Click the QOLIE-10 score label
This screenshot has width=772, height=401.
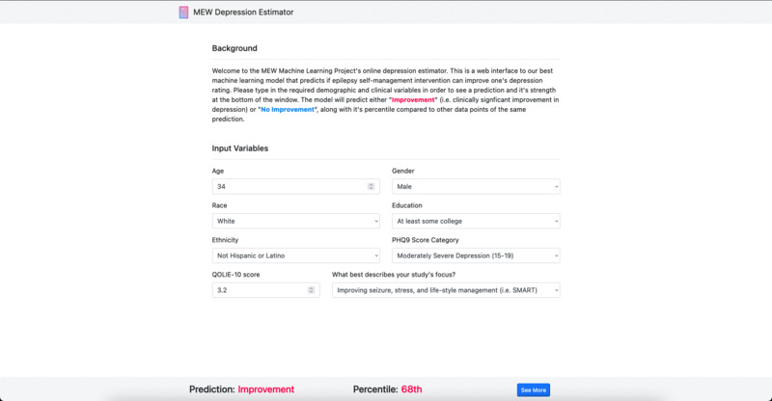tap(235, 274)
